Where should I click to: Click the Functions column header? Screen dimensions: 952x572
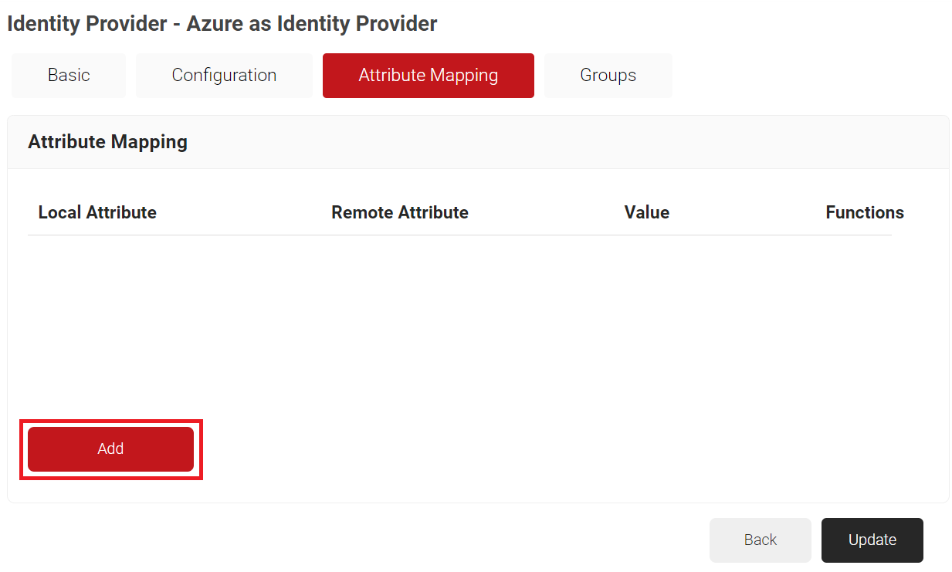[x=864, y=212]
